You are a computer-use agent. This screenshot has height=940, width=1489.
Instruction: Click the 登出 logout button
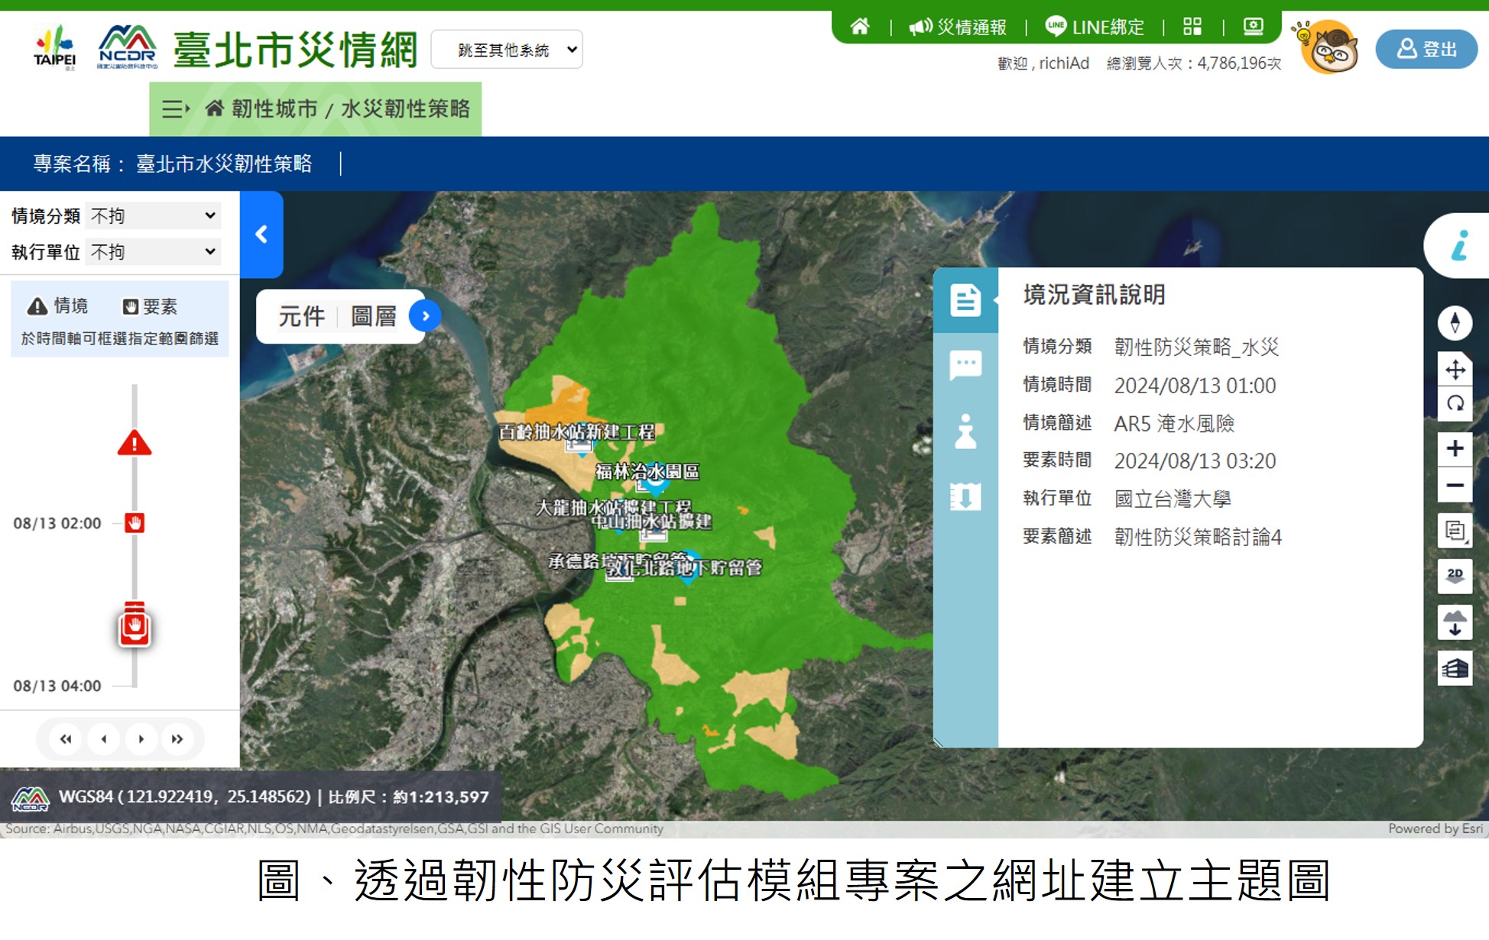[x=1426, y=49]
